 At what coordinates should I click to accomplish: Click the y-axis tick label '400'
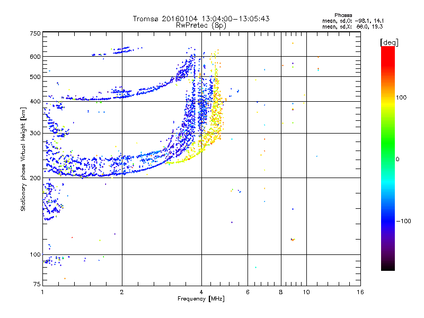tap(35, 101)
